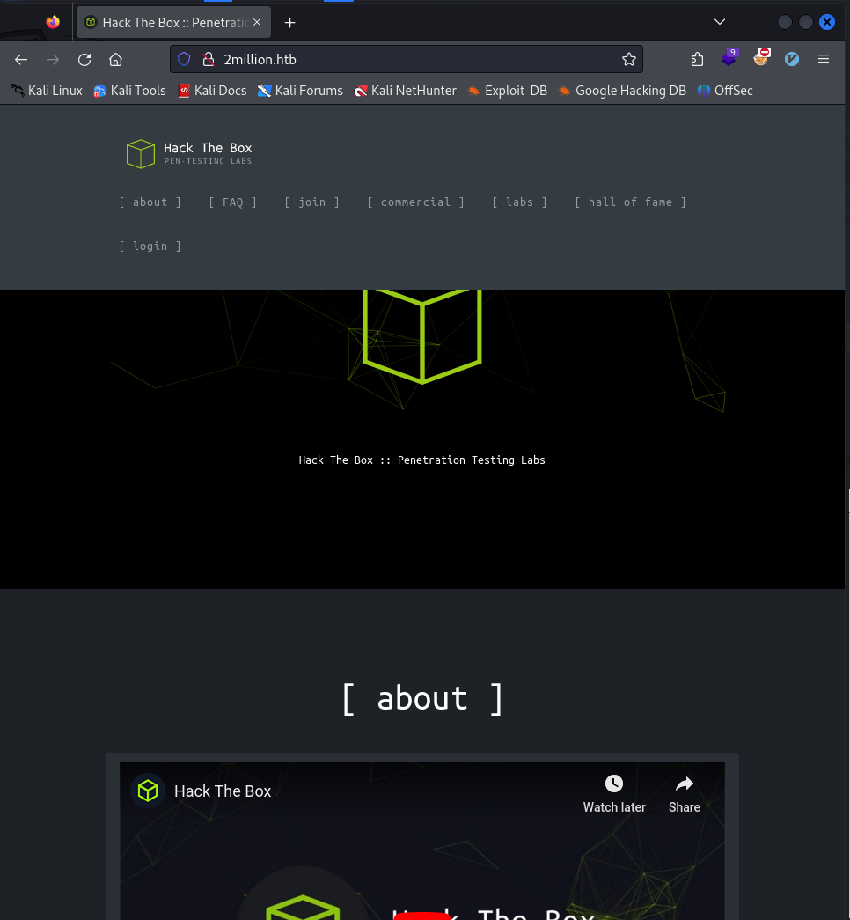
Task: Open the Firefox hamburger application menu
Action: click(824, 59)
